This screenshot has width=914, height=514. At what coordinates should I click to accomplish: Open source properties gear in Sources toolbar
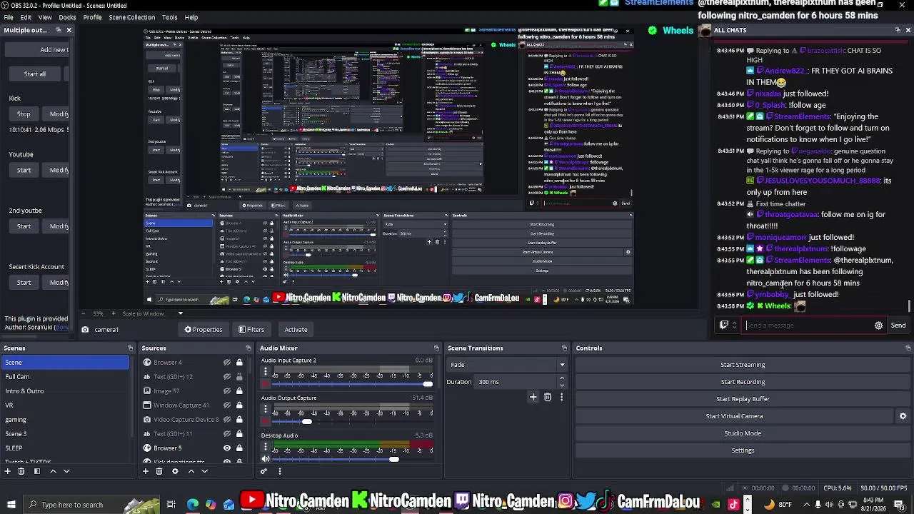[175, 471]
